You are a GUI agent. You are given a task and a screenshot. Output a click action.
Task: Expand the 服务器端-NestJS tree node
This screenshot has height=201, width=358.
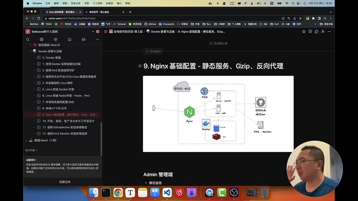click(x=30, y=45)
